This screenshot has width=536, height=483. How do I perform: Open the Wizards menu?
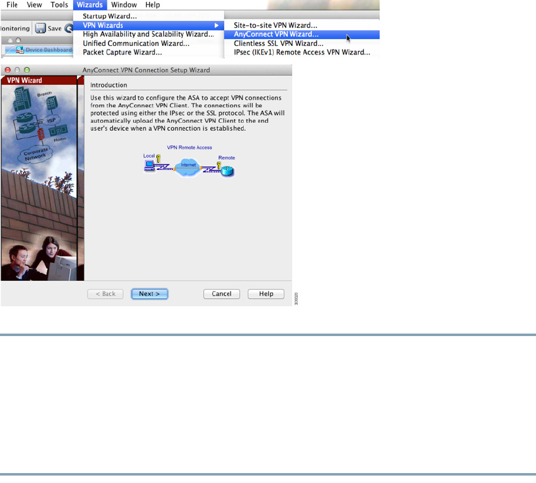pos(89,5)
